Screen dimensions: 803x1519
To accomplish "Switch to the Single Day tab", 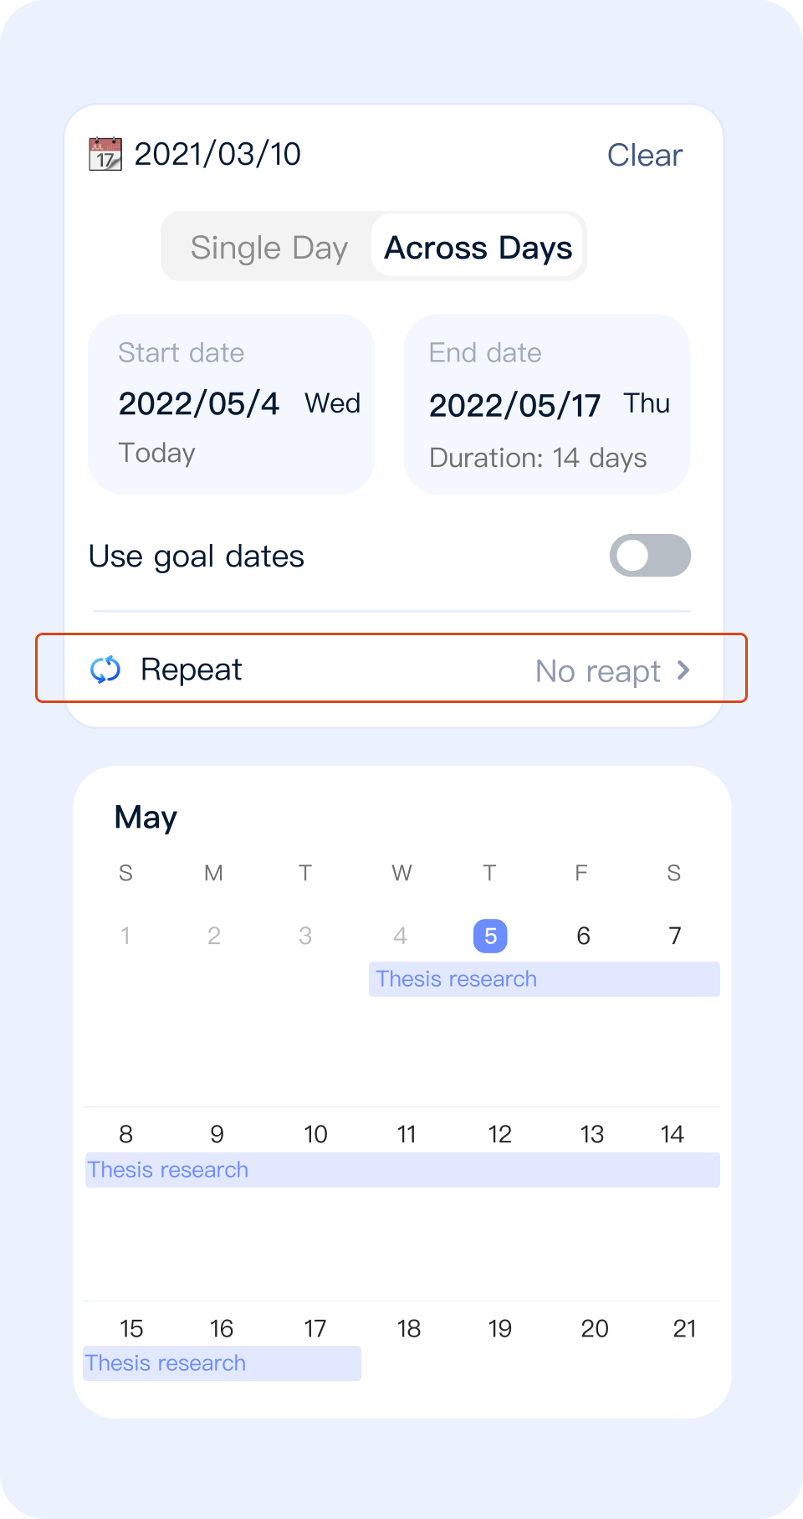I will [269, 248].
